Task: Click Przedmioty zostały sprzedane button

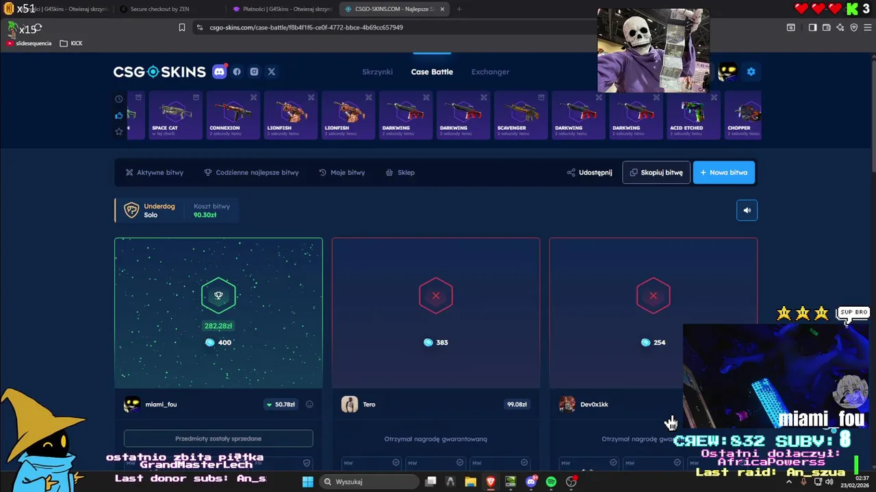Action: click(x=218, y=439)
